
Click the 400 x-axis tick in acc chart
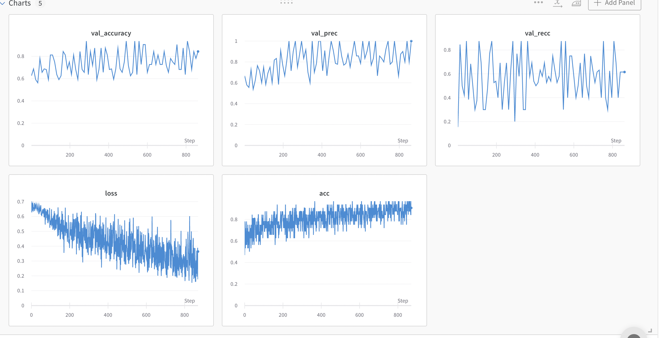tap(321, 315)
